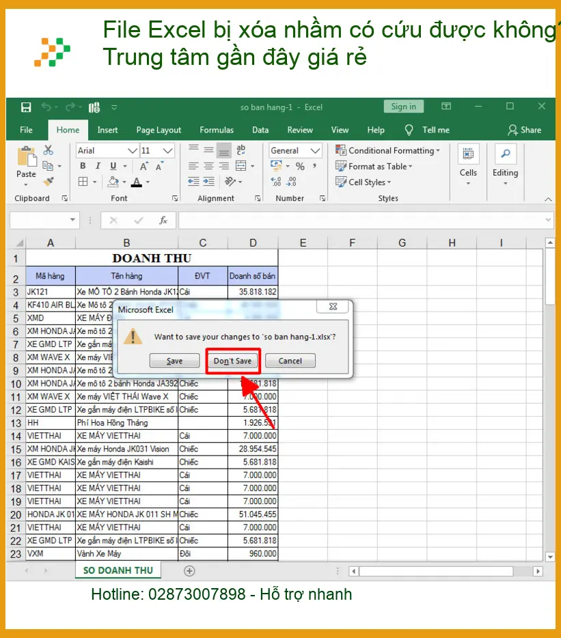Switch to the Insert tab
561x638 pixels.
point(107,130)
